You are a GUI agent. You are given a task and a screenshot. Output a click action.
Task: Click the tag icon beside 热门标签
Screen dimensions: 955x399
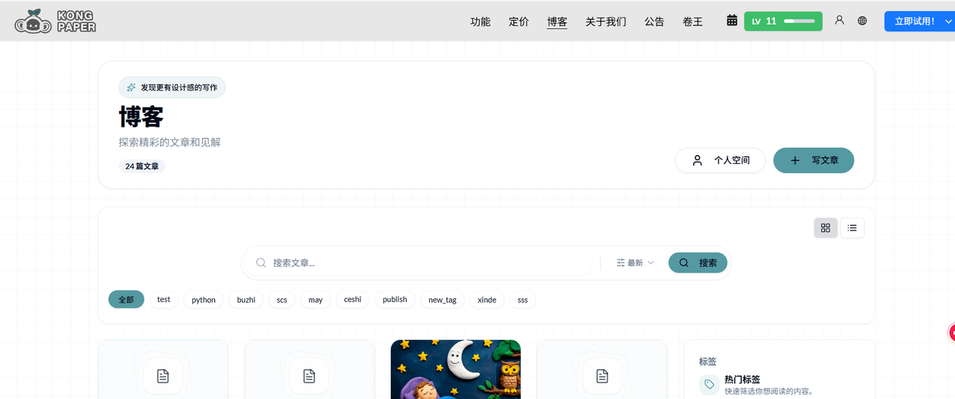(709, 385)
